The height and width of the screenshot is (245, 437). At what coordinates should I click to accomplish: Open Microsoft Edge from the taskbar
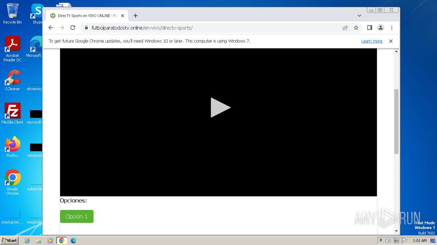pos(73,241)
